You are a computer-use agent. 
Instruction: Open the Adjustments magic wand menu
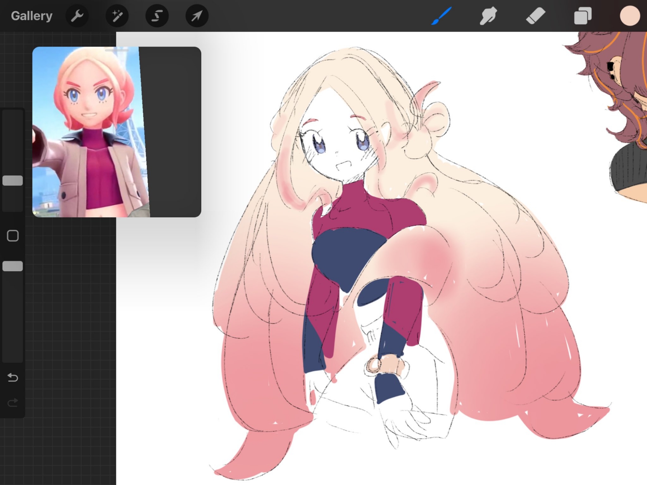(x=117, y=16)
